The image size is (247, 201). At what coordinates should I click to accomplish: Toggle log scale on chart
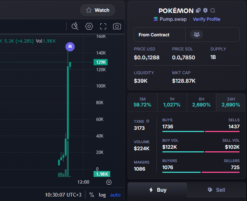point(102,195)
